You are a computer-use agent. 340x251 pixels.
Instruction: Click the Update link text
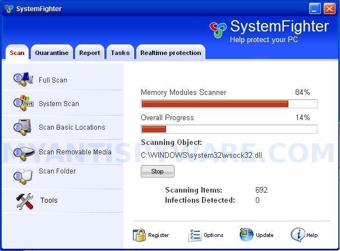pos(265,235)
